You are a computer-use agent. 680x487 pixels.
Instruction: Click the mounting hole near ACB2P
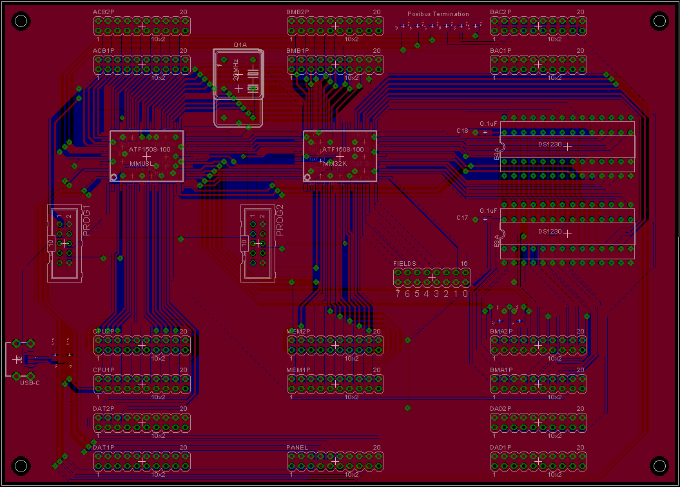[x=21, y=21]
